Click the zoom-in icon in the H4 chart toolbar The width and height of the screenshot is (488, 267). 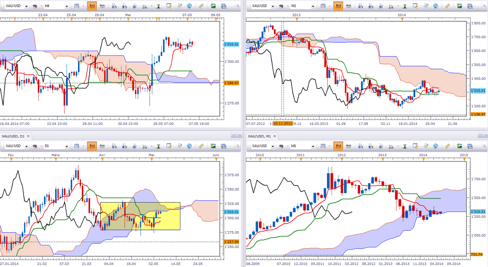pyautogui.click(x=114, y=6)
